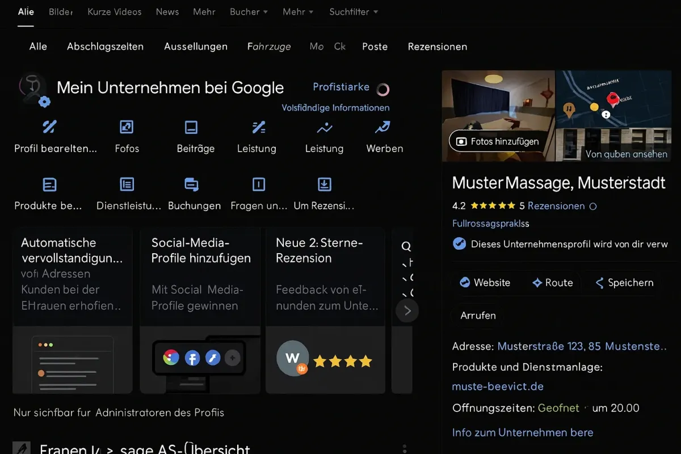Open the Fofos photo icon
Image resolution: width=681 pixels, height=454 pixels.
point(127,127)
